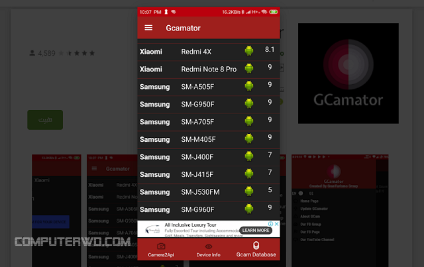This screenshot has height=267, width=424.
Task: Open the background screenshot showing the Xiaomi screen
Action: [56, 211]
